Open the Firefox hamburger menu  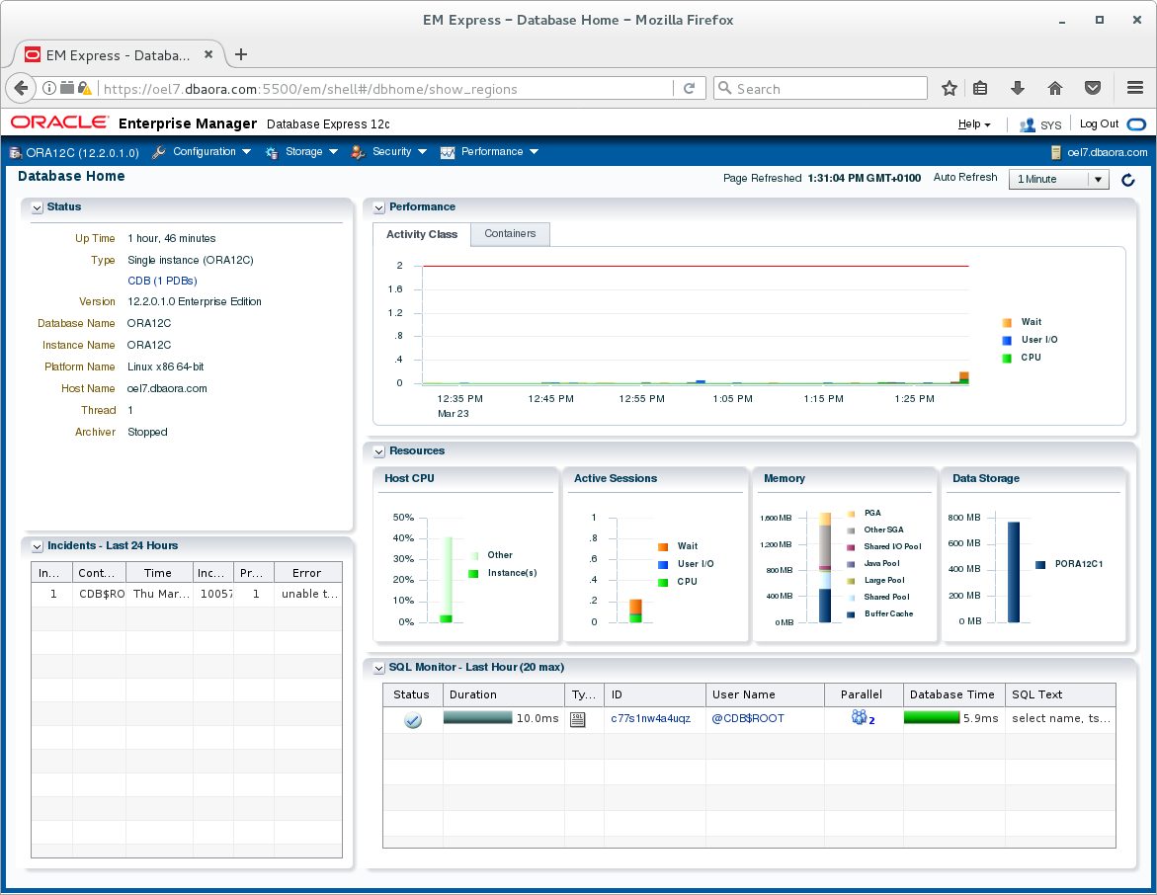(x=1135, y=89)
